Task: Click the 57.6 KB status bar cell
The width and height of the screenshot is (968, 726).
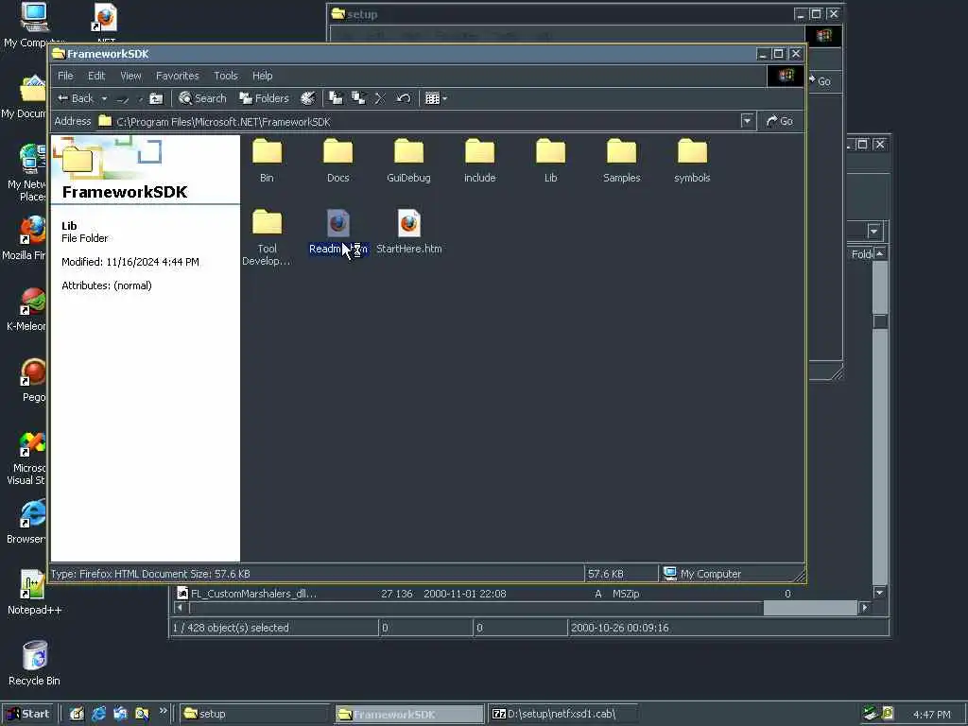Action: click(x=621, y=574)
